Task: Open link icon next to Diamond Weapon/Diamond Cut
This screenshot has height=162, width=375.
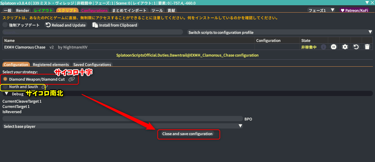Action: click(x=71, y=79)
